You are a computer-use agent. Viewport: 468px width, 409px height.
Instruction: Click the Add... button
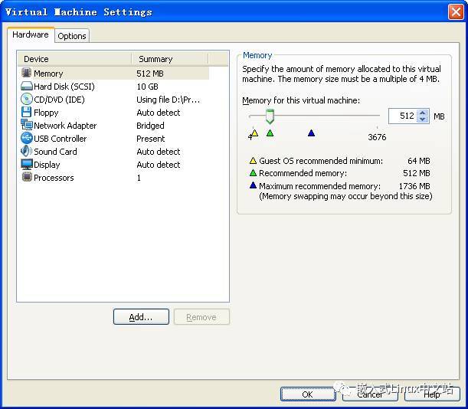pyautogui.click(x=141, y=317)
